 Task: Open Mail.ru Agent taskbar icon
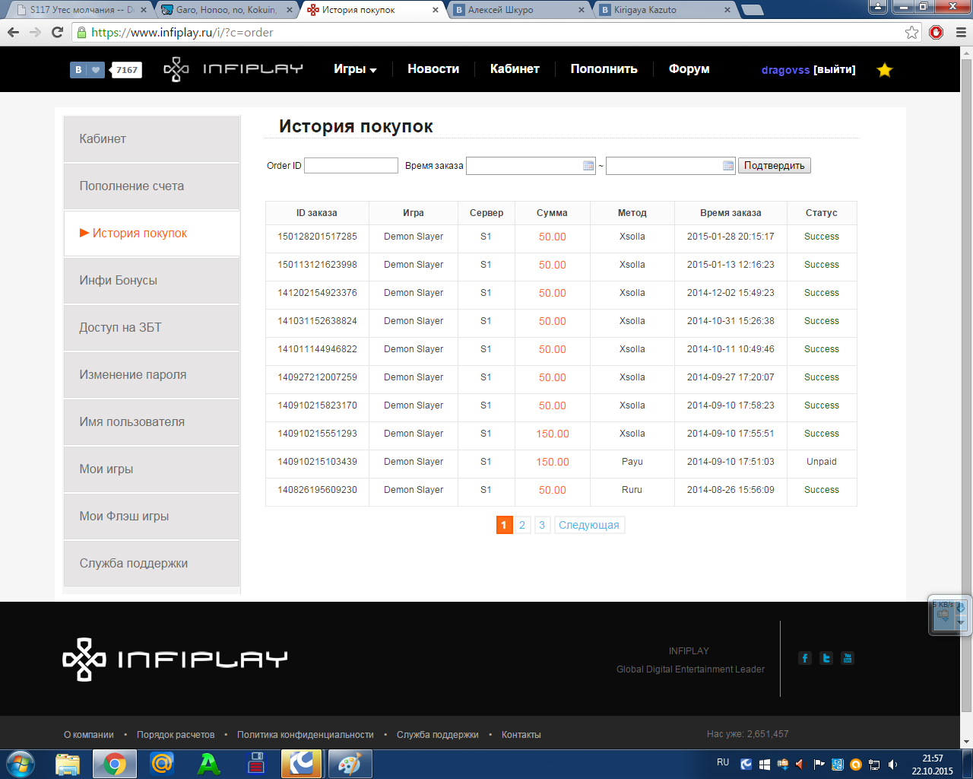[x=162, y=763]
